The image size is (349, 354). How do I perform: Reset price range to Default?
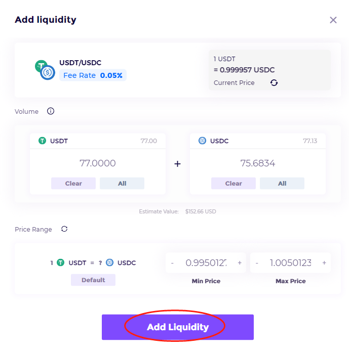pyautogui.click(x=93, y=280)
